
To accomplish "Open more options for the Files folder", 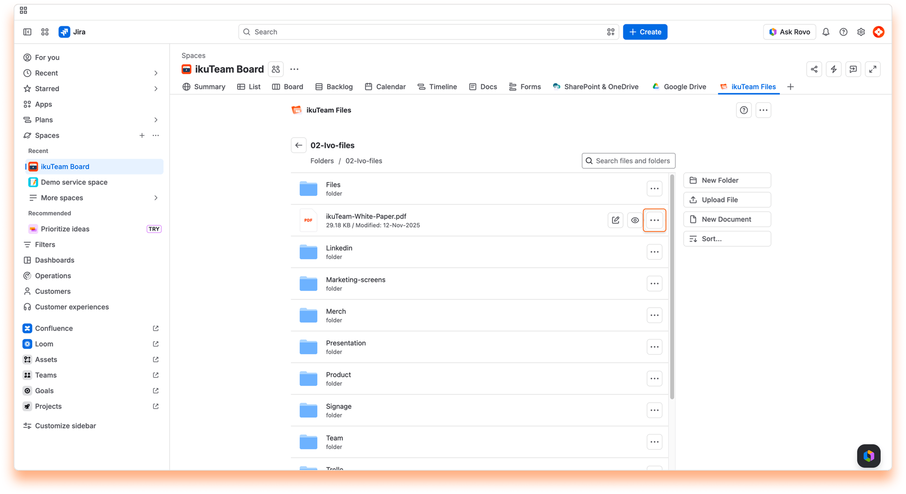I will 654,189.
